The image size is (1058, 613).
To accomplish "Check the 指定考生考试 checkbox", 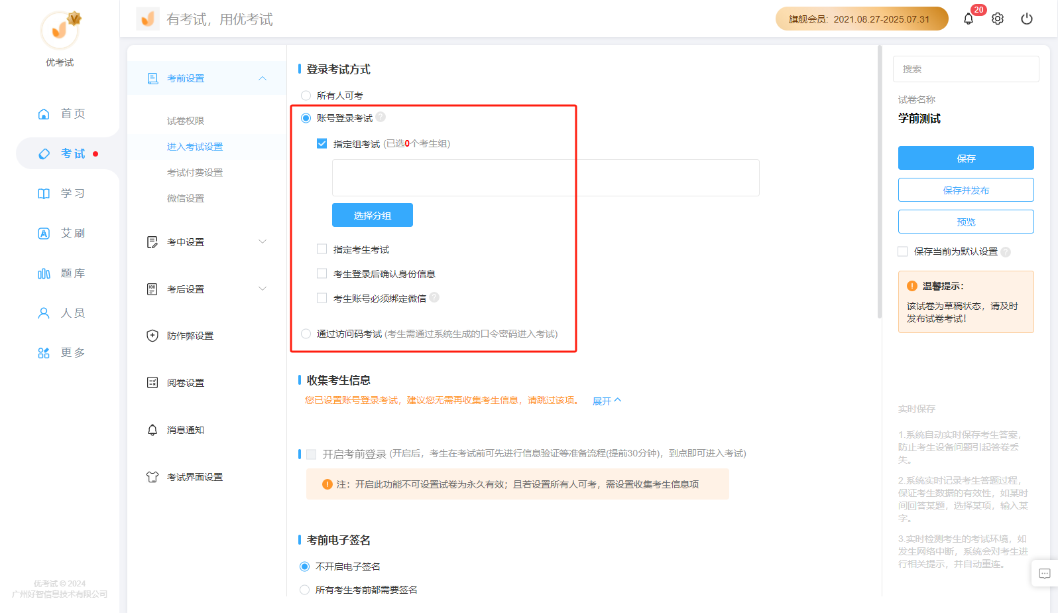I will point(322,249).
